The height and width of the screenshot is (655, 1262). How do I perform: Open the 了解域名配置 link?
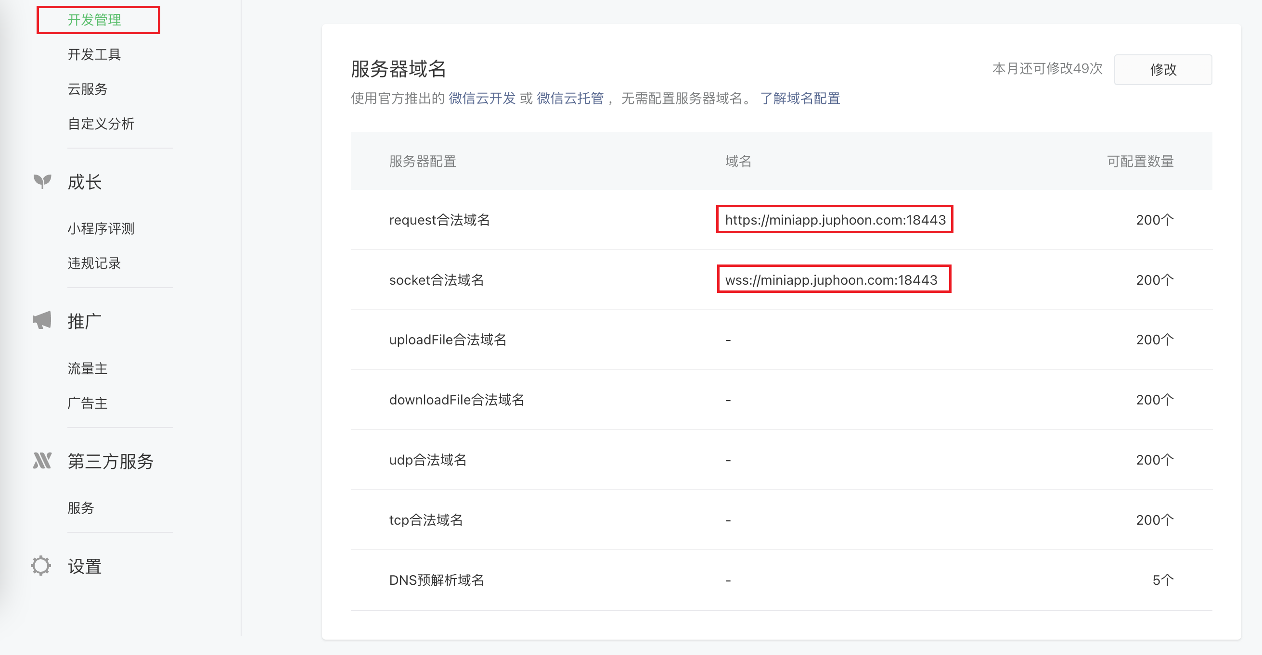(x=800, y=99)
